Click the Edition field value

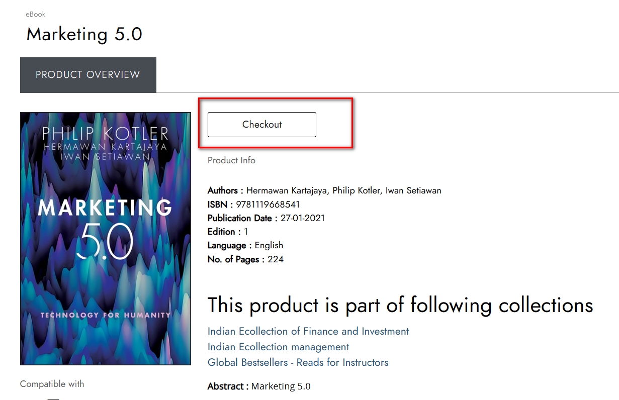tap(246, 232)
